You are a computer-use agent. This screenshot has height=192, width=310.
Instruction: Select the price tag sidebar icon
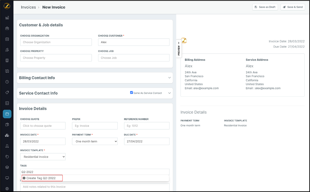click(x=7, y=92)
